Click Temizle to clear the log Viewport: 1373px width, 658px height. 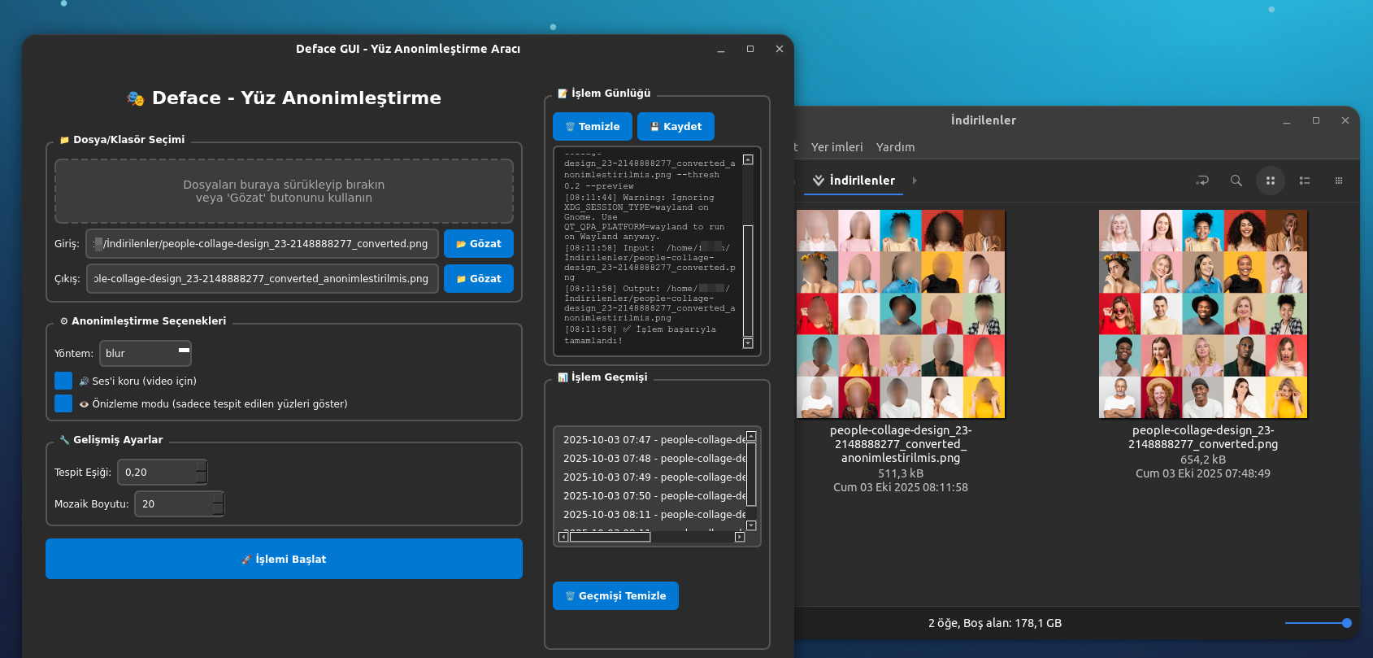tap(592, 127)
